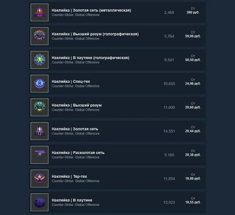This screenshot has width=235, height=215.
Task: Select the В паутине (голографическая) sticker icon
Action: pos(40,60)
